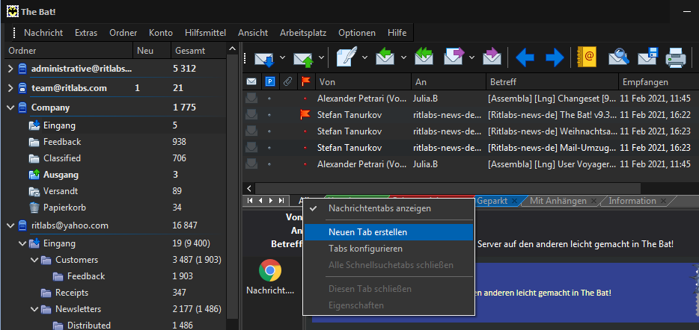Open the Ordner menu

pyautogui.click(x=123, y=33)
